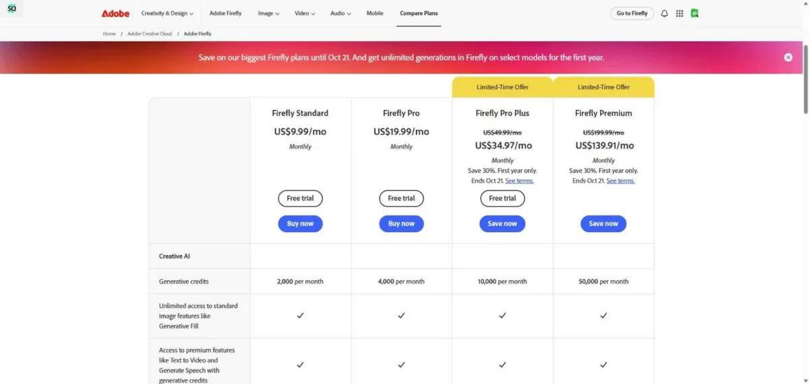Click the US$19.99/mo price
The image size is (809, 384).
[x=401, y=132]
